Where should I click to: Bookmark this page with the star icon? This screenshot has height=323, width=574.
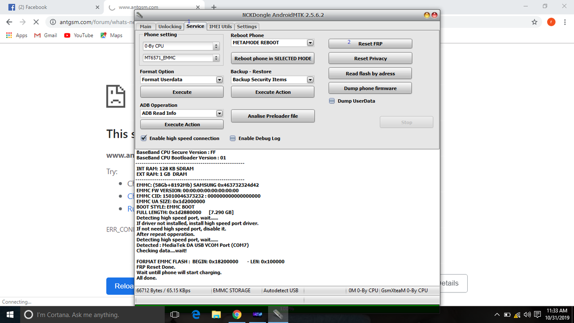[535, 22]
